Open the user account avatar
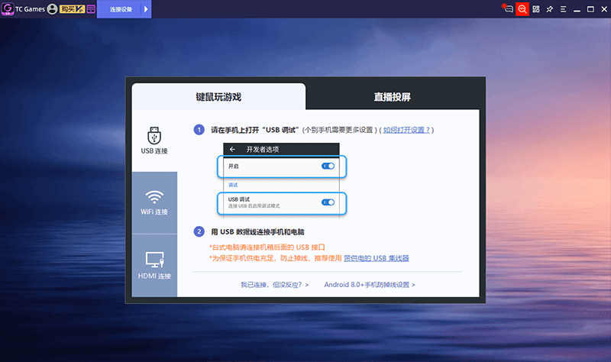611x362 pixels. click(52, 9)
